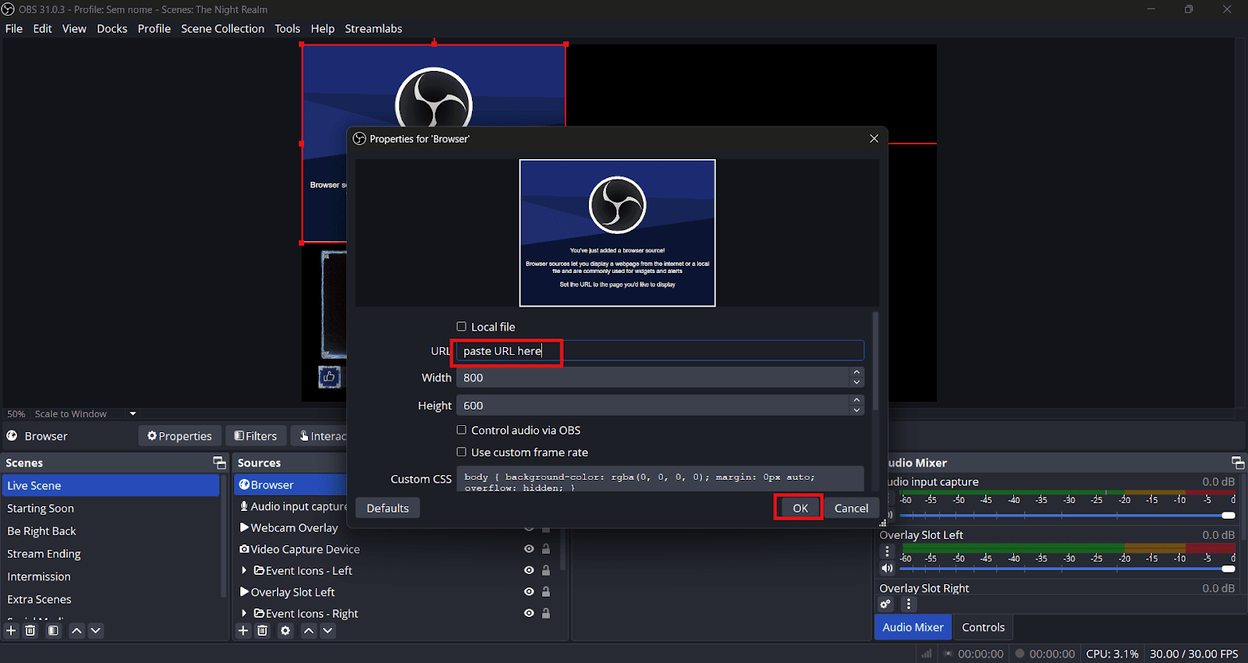Image resolution: width=1248 pixels, height=663 pixels.
Task: Move the selected scene up
Action: [76, 630]
